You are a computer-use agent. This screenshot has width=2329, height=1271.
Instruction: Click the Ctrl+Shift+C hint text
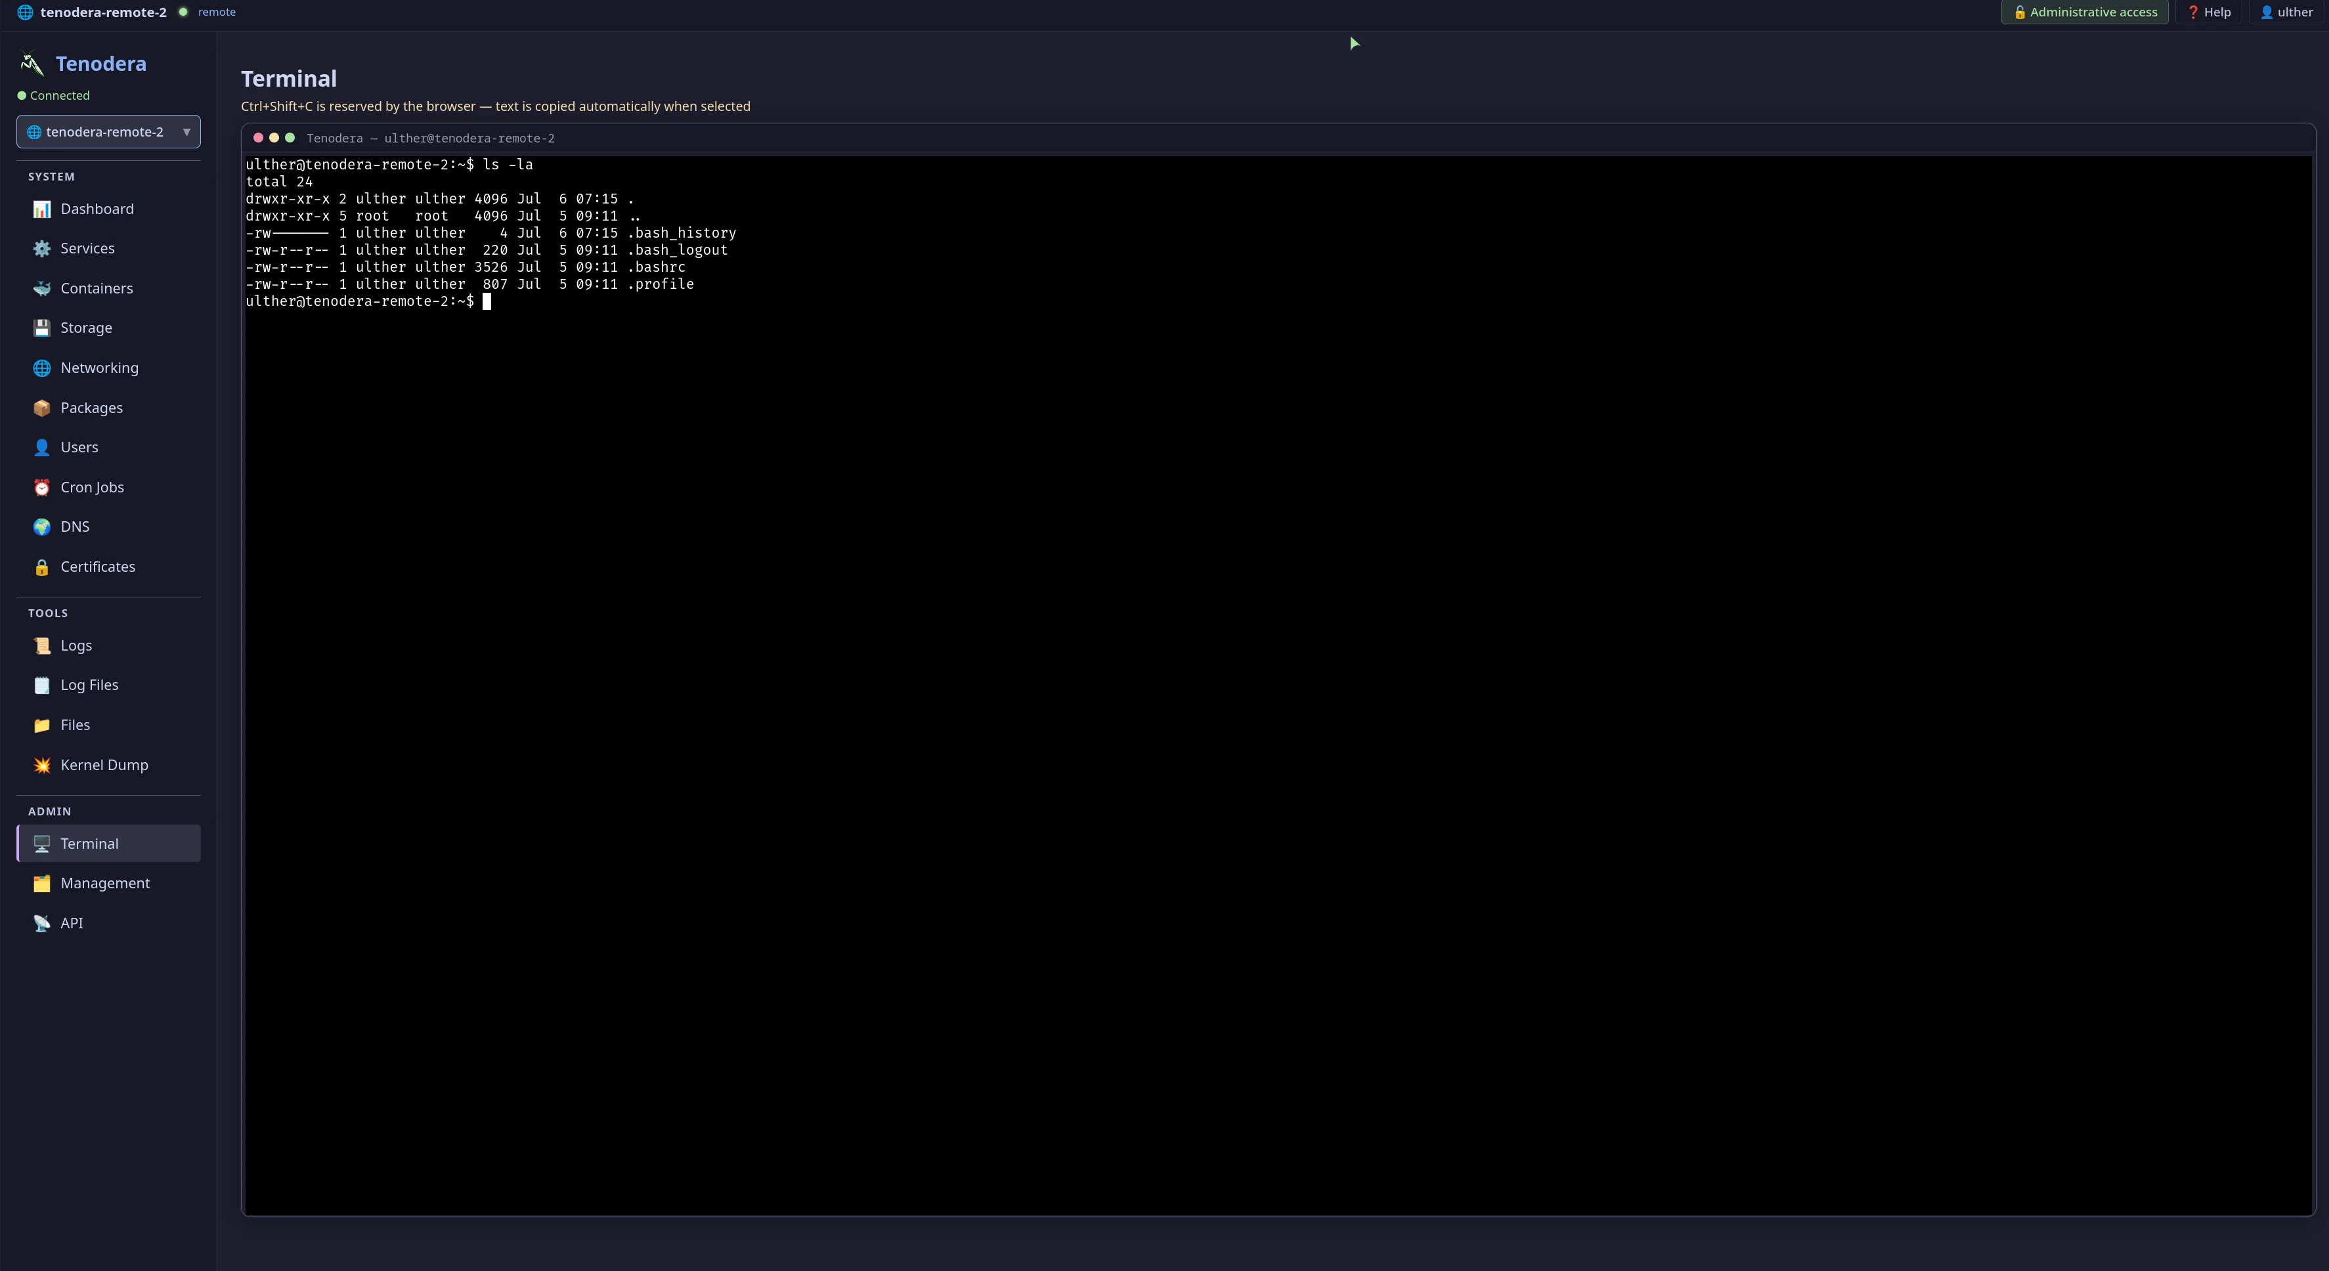click(x=496, y=106)
